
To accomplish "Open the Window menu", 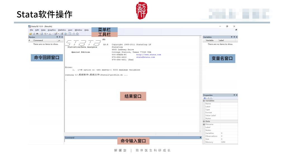I will pyautogui.click(x=78, y=30).
